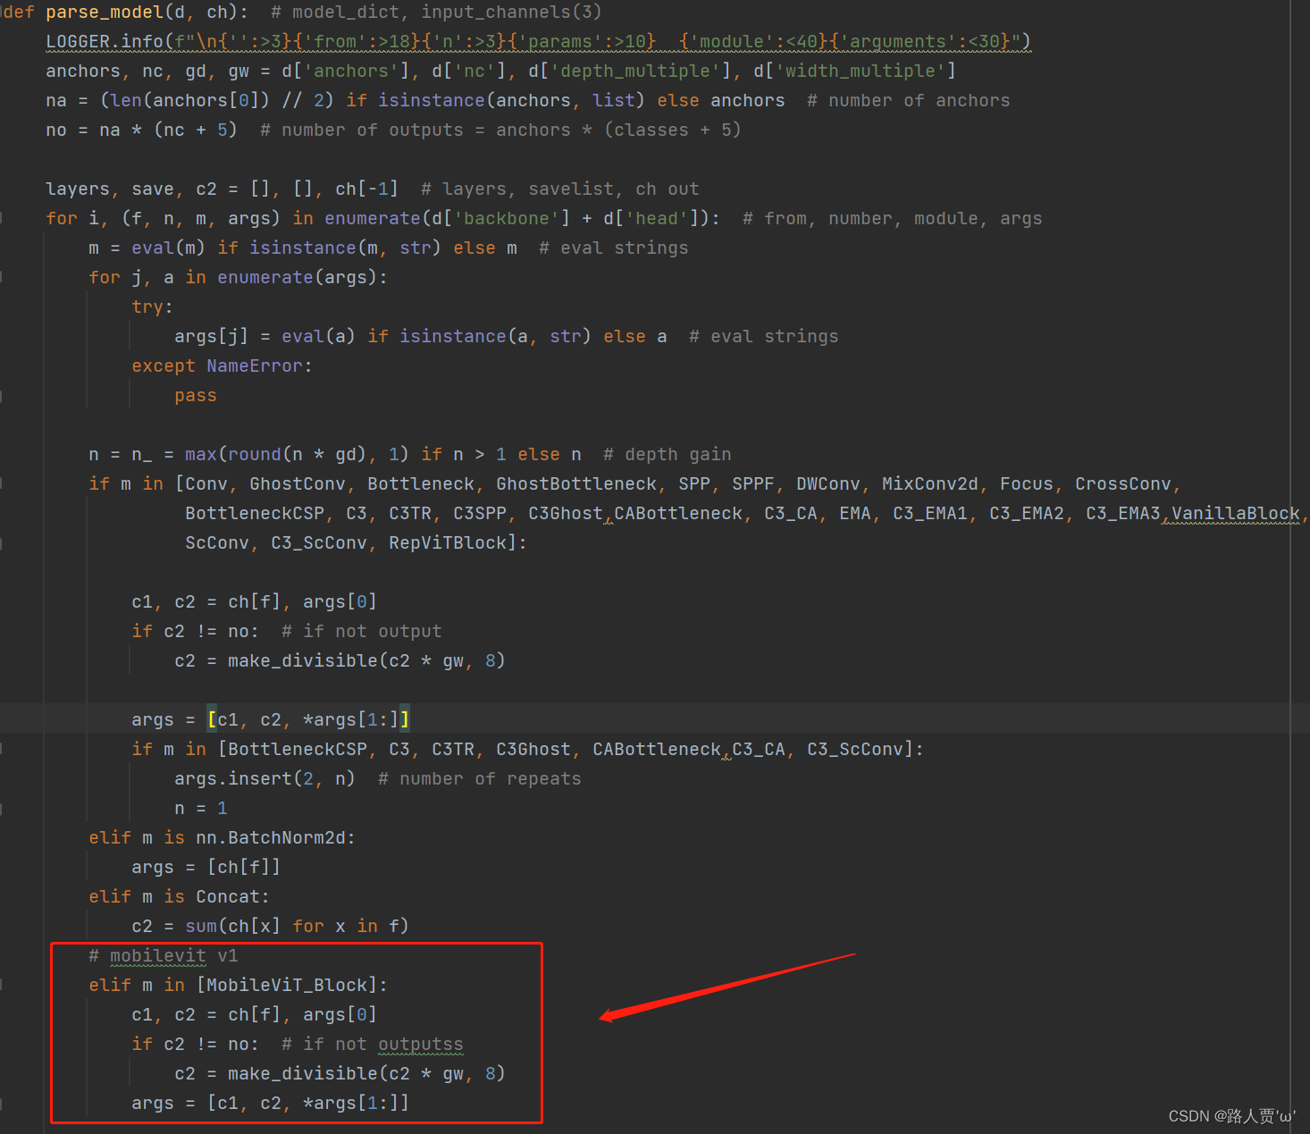1310x1134 pixels.
Task: Click Concat in the elif condition
Action: 228,896
